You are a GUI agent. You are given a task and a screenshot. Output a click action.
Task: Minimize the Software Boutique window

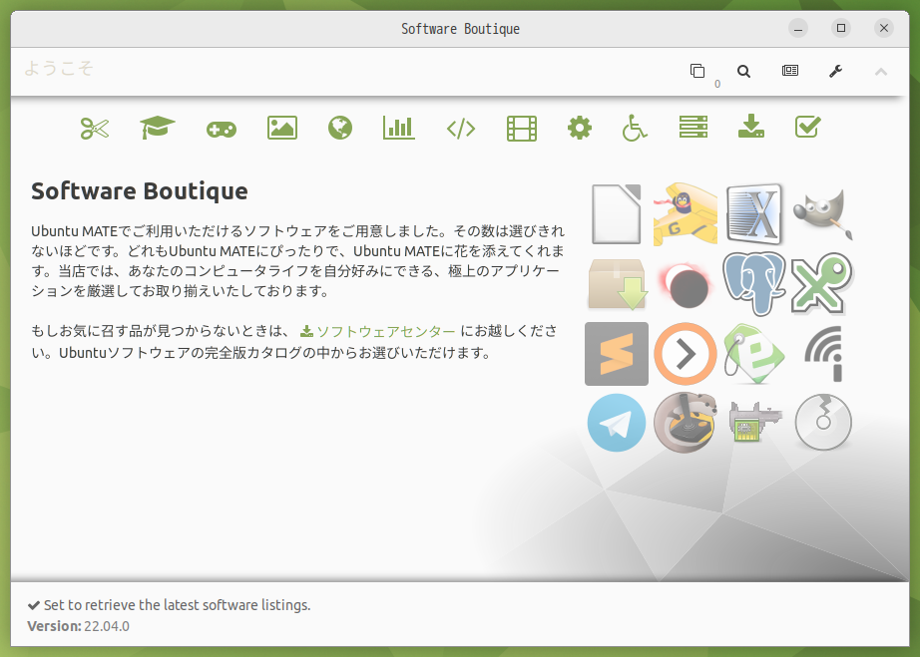pyautogui.click(x=798, y=28)
